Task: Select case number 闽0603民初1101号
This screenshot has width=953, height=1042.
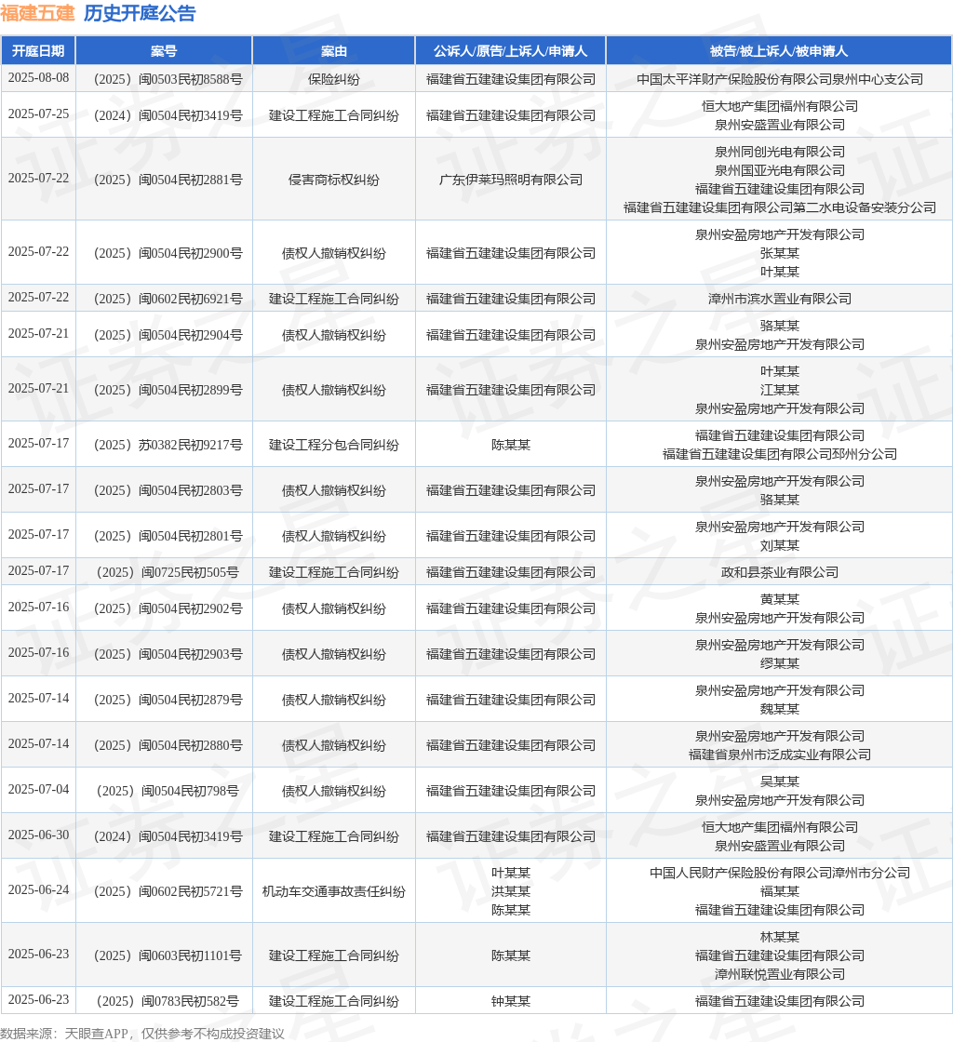Action: (168, 955)
